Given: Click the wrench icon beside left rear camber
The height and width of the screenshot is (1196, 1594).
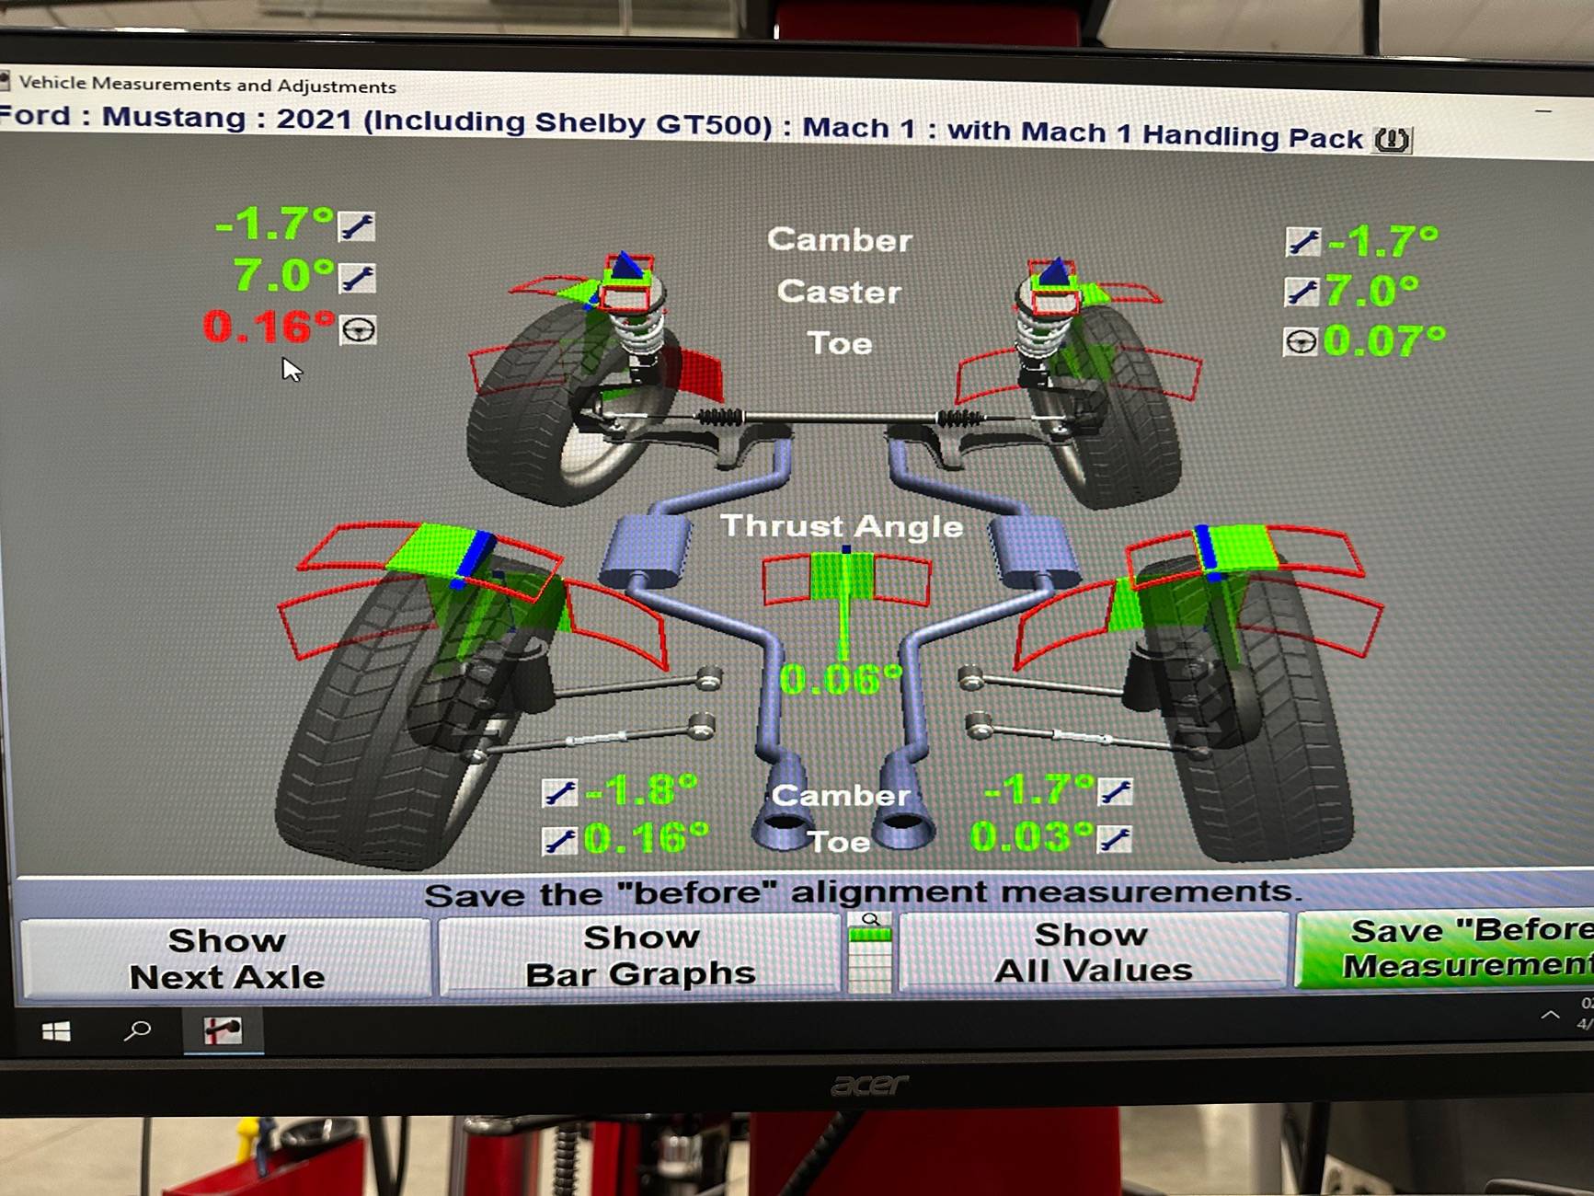Looking at the screenshot, I should point(559,792).
